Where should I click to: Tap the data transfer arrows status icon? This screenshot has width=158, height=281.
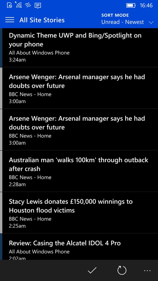28,5
